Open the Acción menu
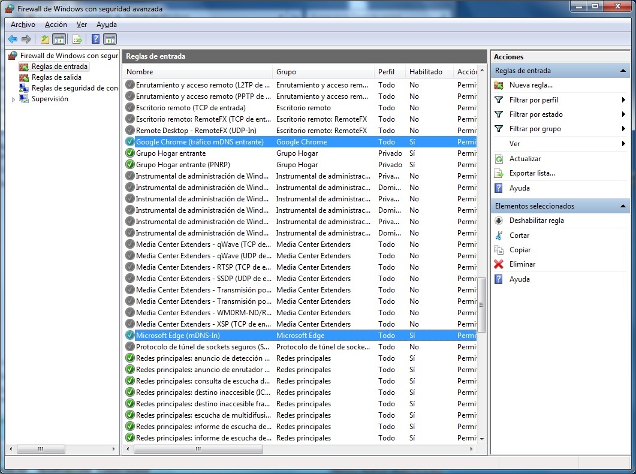The image size is (636, 474). [56, 25]
